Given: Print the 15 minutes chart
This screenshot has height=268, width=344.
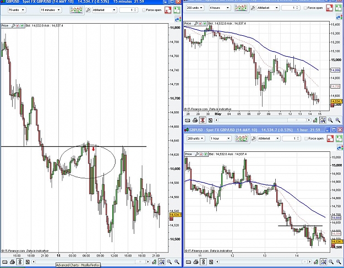Looking at the screenshot, I should point(12,261).
